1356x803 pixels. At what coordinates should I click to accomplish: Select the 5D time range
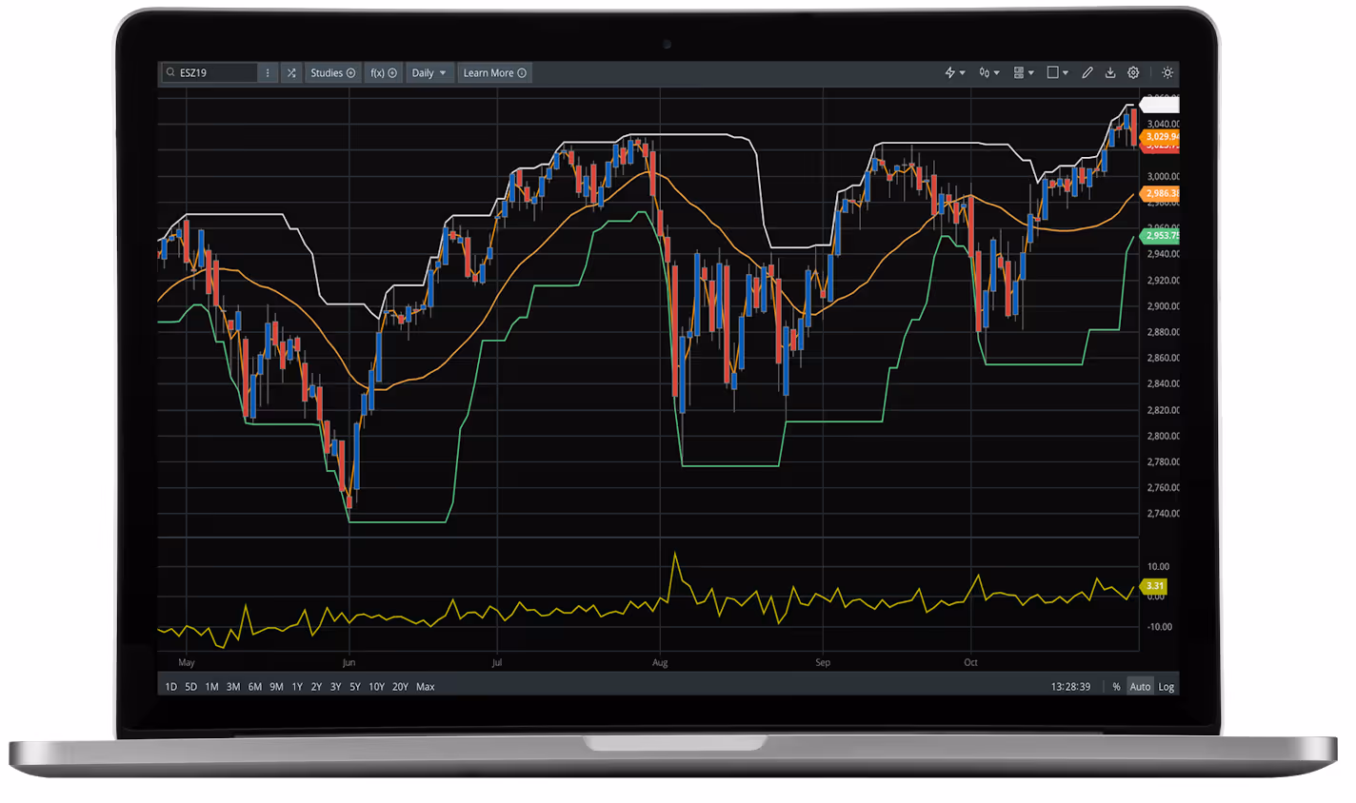coord(190,686)
